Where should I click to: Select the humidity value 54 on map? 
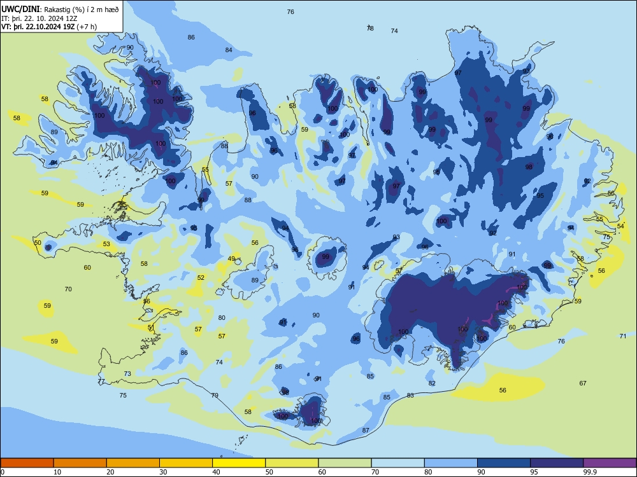coord(620,226)
